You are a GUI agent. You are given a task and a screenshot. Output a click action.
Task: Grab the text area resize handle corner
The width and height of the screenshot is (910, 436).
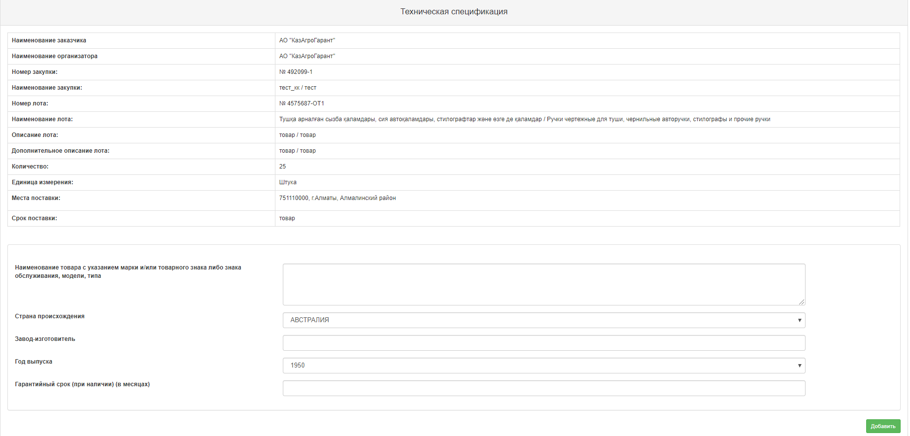[802, 302]
